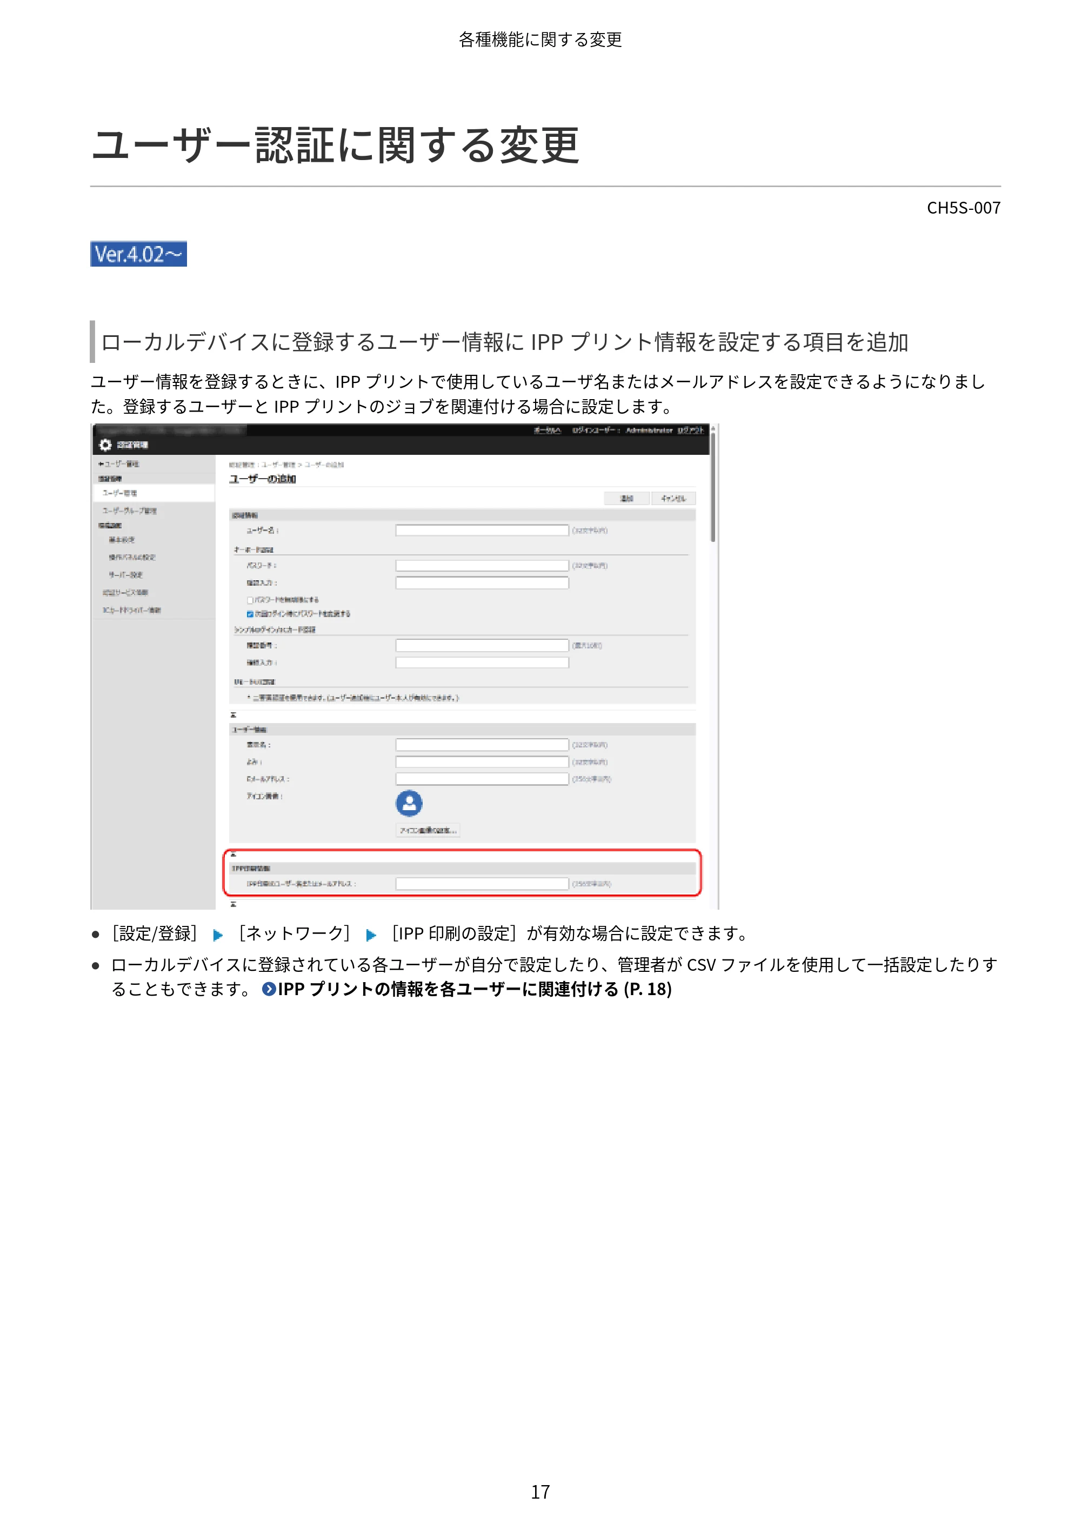Untick the 次回ログイン時にパスワードを変更する checkbox
Screen dimensions: 1081x1530
coord(250,614)
